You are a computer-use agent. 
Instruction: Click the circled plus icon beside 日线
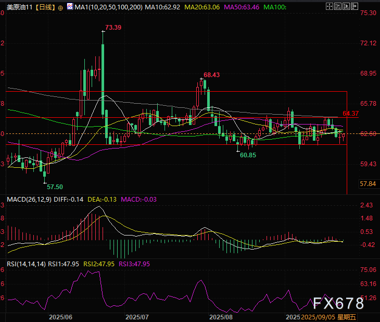click(x=61, y=8)
